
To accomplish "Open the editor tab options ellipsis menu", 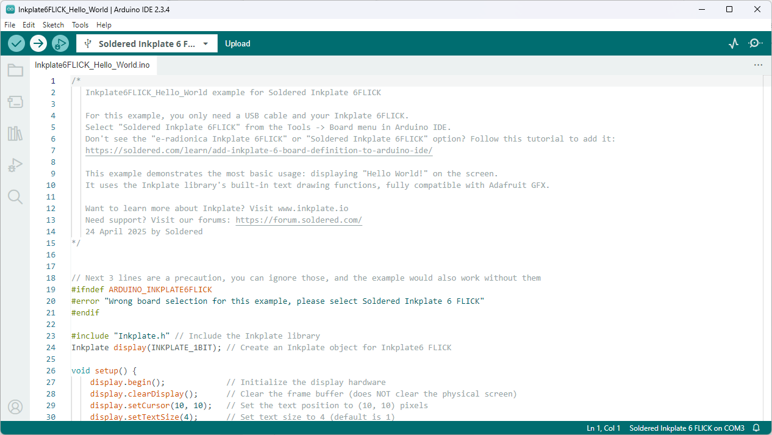I will [x=758, y=65].
